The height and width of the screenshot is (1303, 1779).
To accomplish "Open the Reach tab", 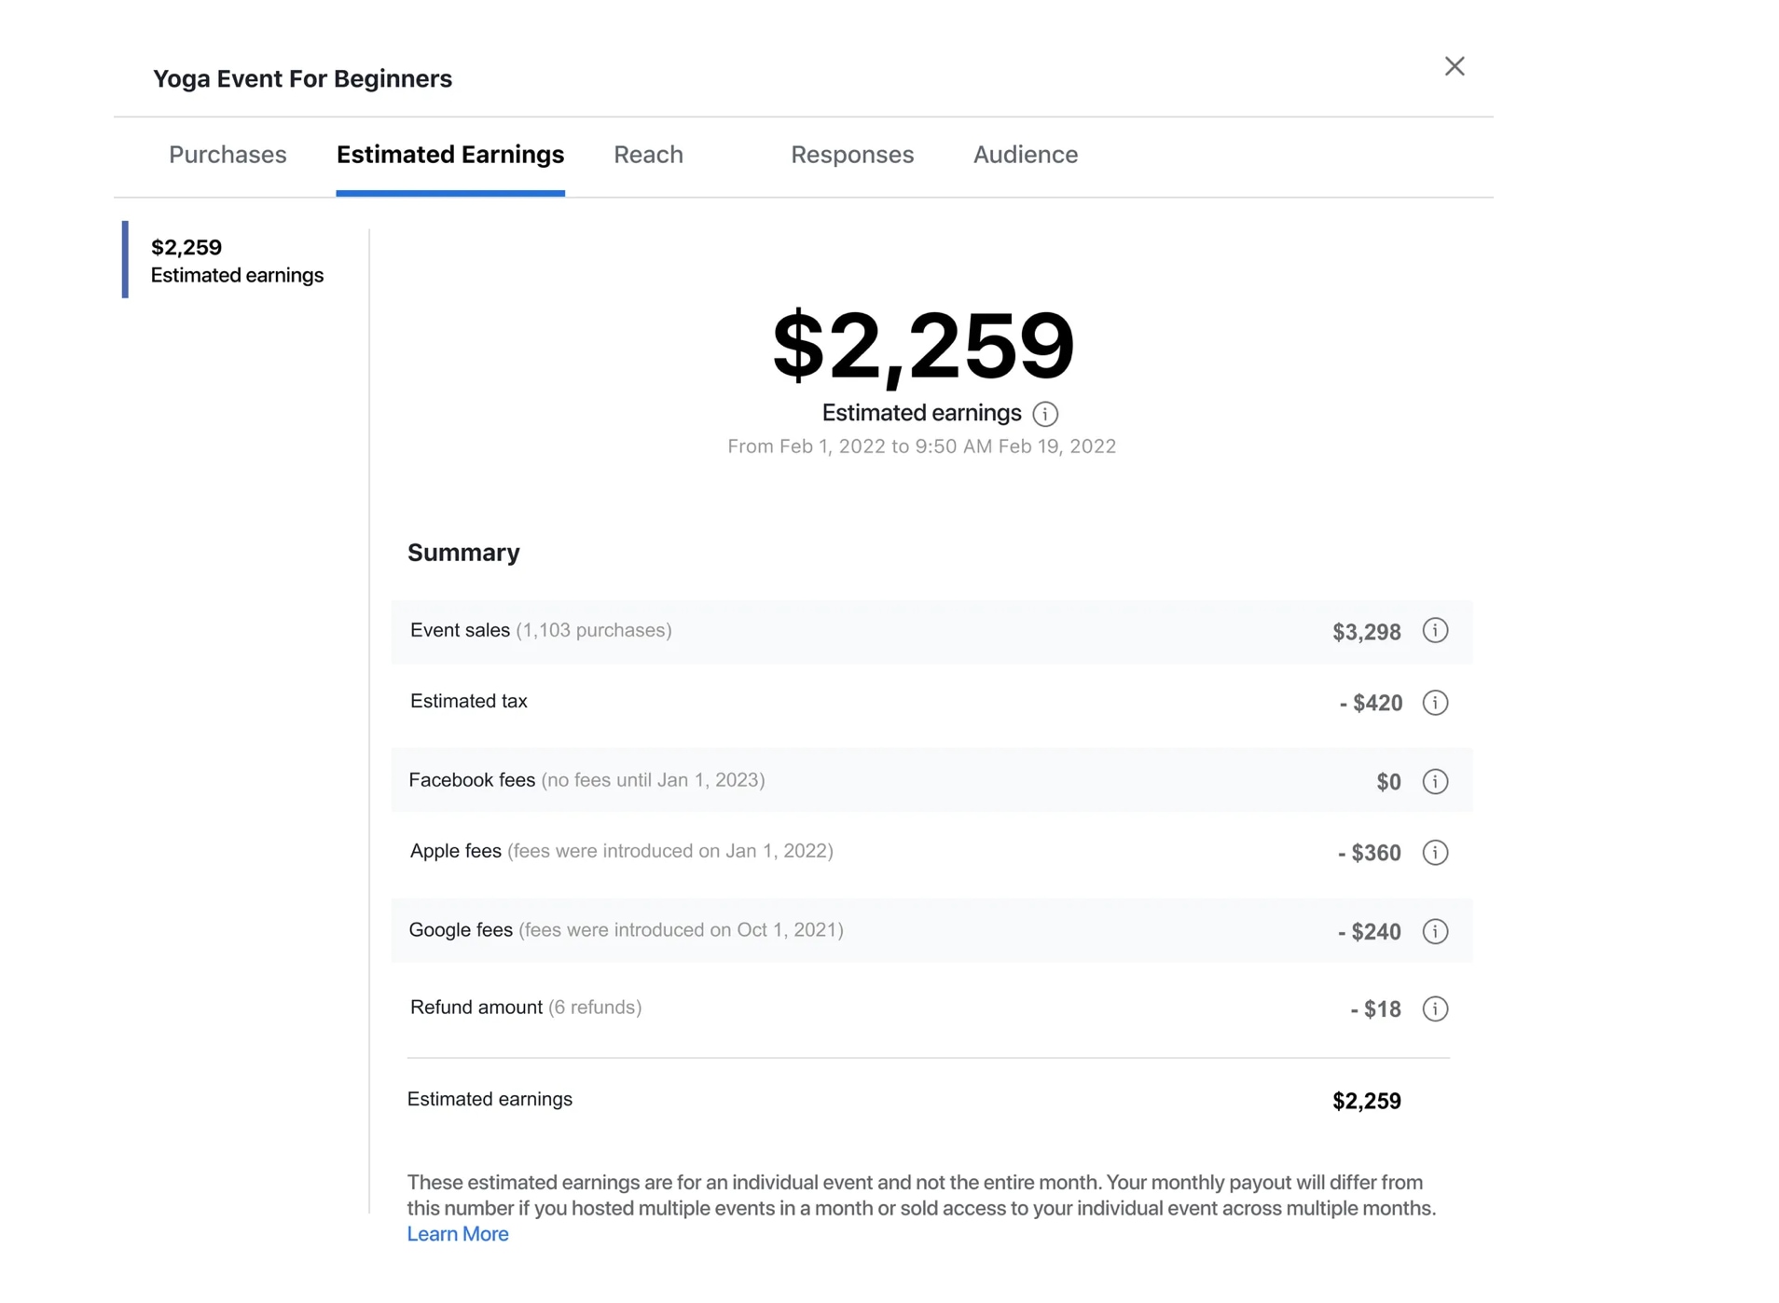I will pos(648,155).
